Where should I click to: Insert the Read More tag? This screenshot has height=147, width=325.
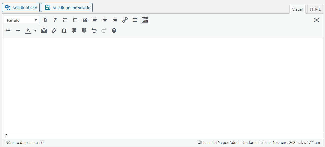(x=135, y=20)
